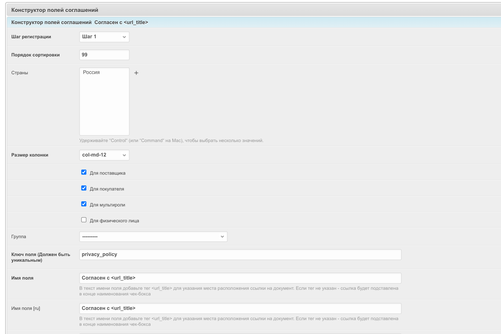Click the top 'Конструктор полей соглашений' section header
Viewport: 501px width, 334px height.
click(55, 10)
